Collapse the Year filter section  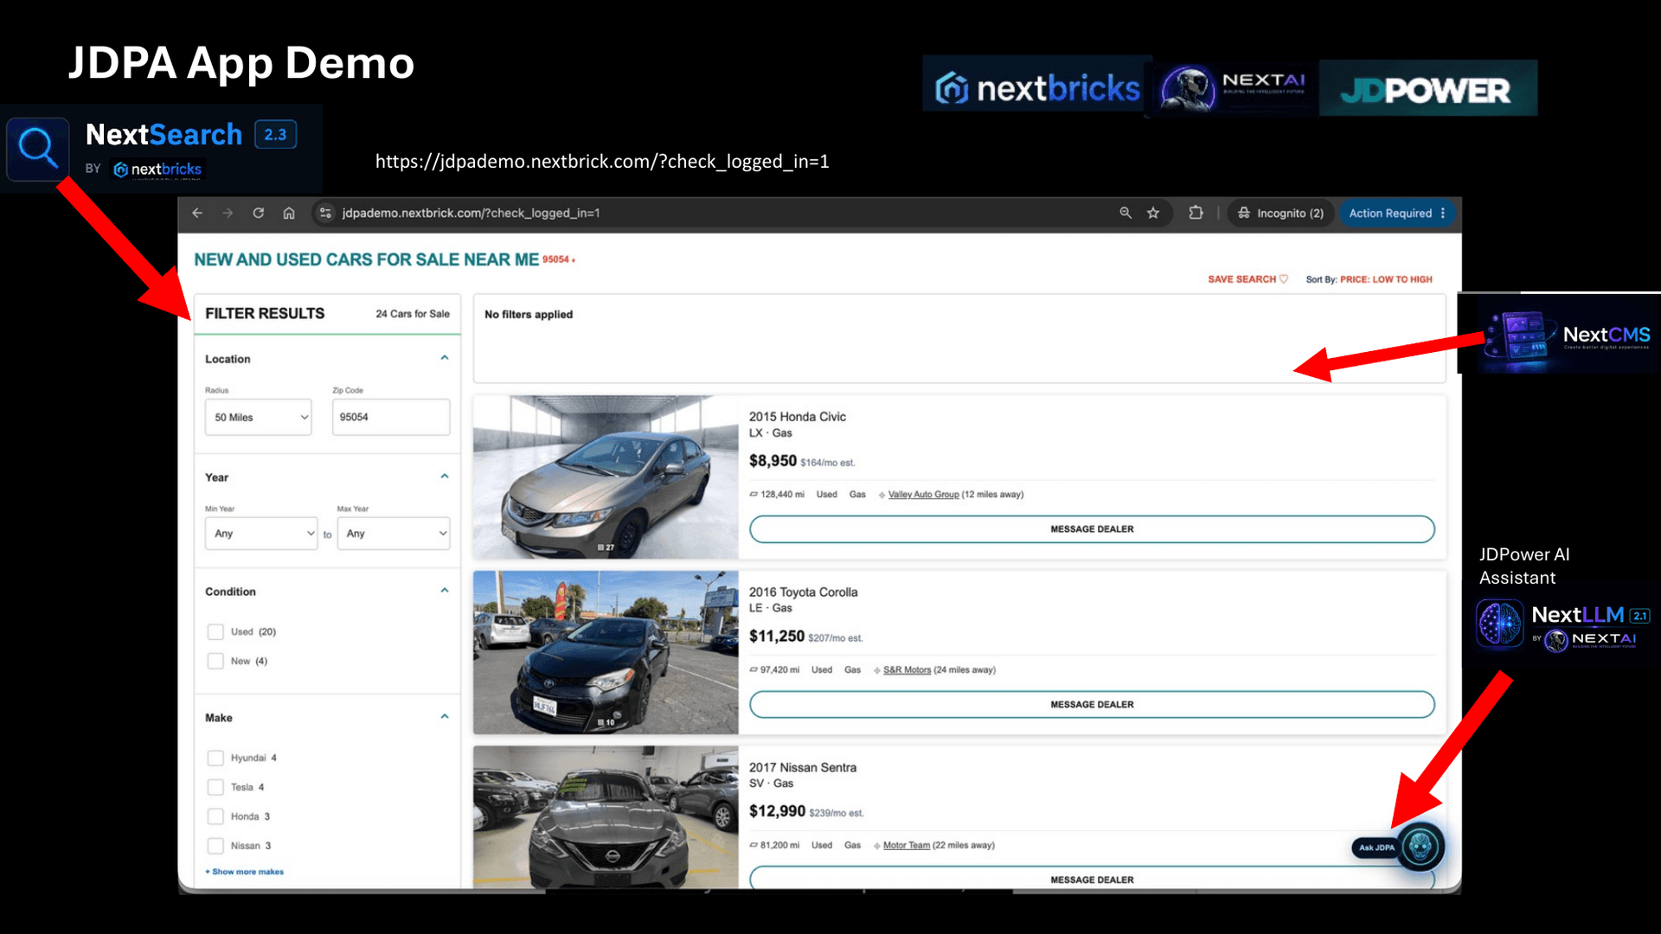[x=445, y=477]
